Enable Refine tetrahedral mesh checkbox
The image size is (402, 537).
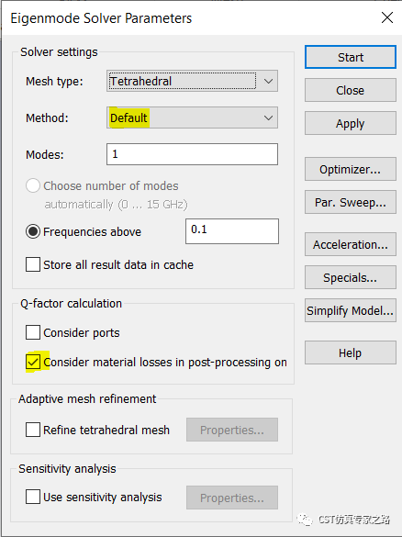pos(33,430)
